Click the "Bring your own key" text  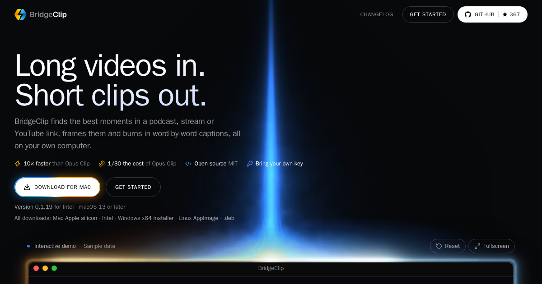pos(279,164)
